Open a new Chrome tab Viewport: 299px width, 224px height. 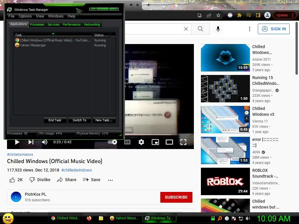click(149, 5)
